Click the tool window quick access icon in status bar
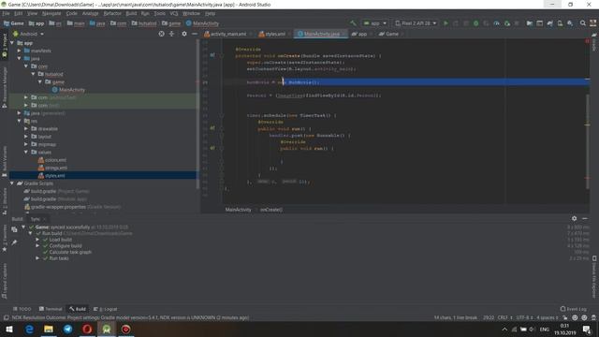Viewport: 599px width, 337px height. (x=6, y=318)
